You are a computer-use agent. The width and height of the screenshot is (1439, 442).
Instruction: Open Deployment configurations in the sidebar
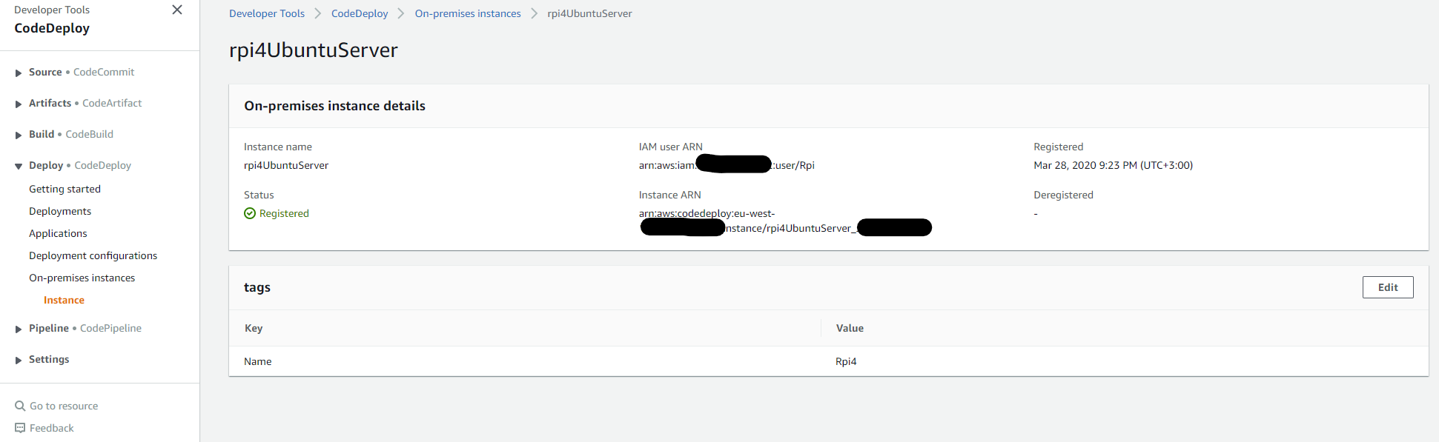pyautogui.click(x=93, y=255)
